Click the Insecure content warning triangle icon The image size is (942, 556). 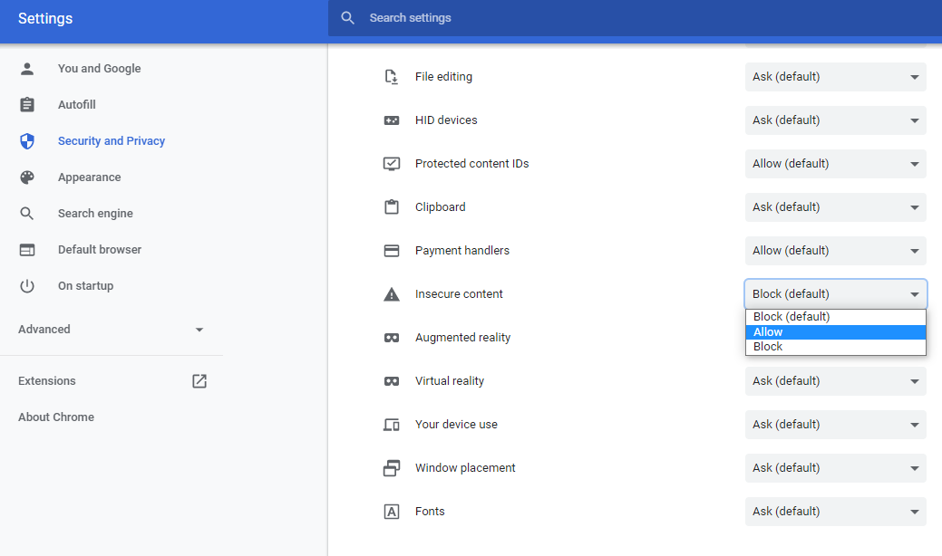click(x=391, y=294)
